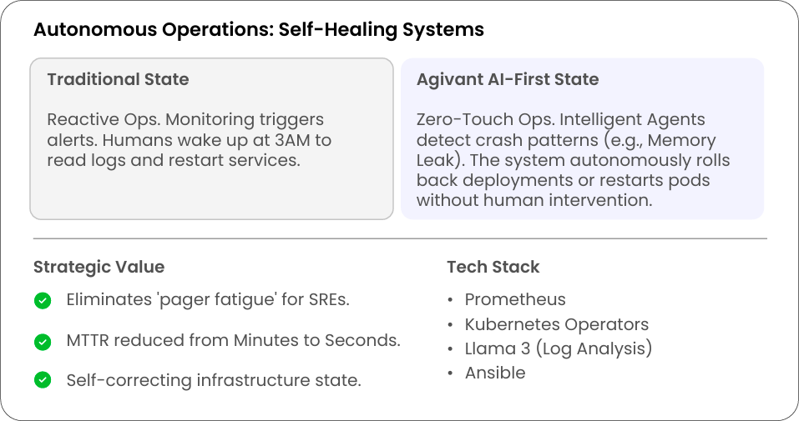Click the bullet point before Prometheus
The width and height of the screenshot is (799, 421).
[451, 300]
